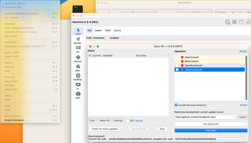Image resolution: width=251 pixels, height=143 pixels.
Task: Click the save floppy disk icon
Action: coord(241,22)
